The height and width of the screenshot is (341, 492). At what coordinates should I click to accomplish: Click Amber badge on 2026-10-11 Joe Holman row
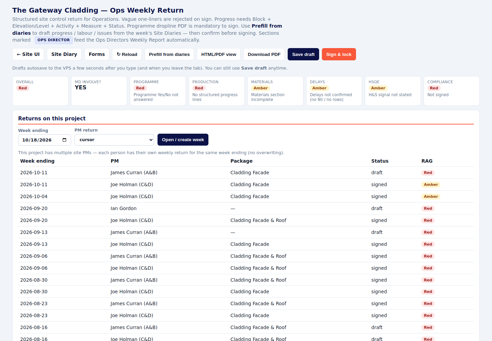[431, 184]
